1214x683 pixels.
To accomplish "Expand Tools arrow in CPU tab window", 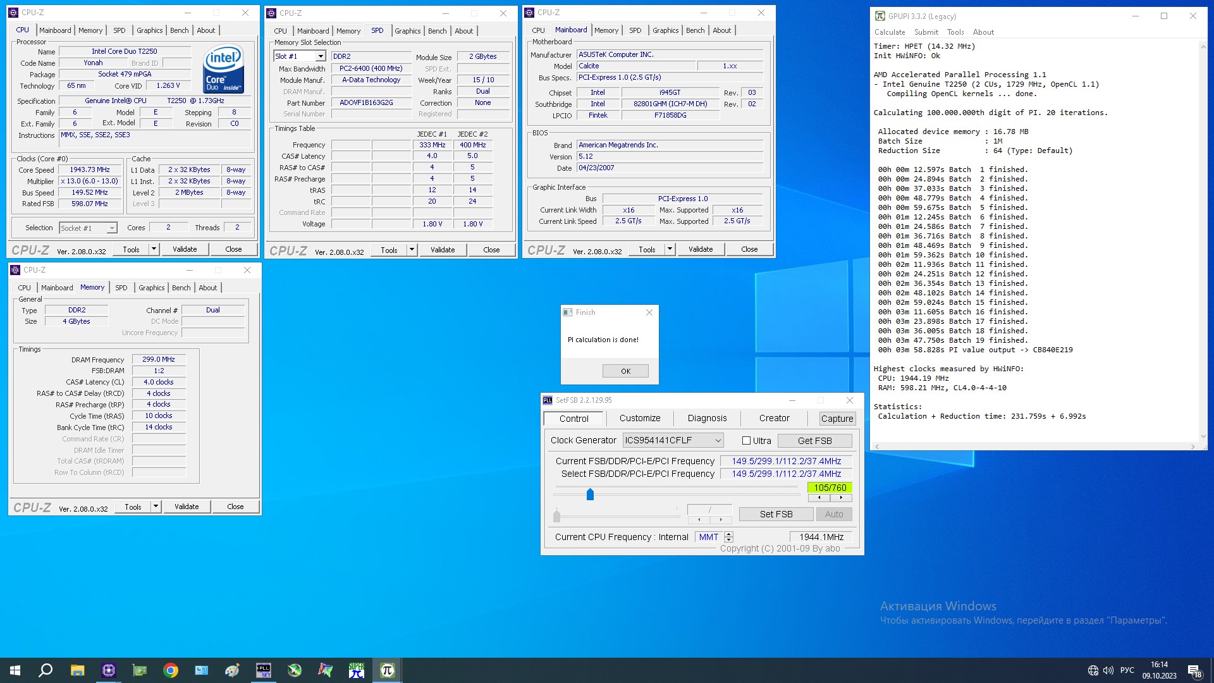I will coord(154,249).
